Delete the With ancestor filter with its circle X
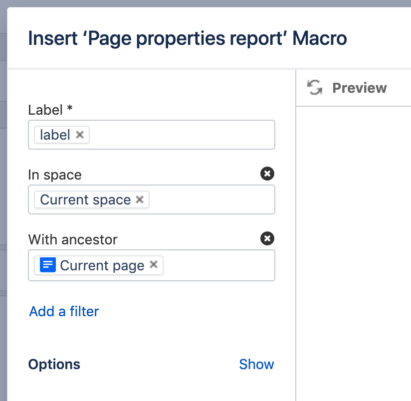Image resolution: width=411 pixels, height=401 pixels. coord(267,238)
